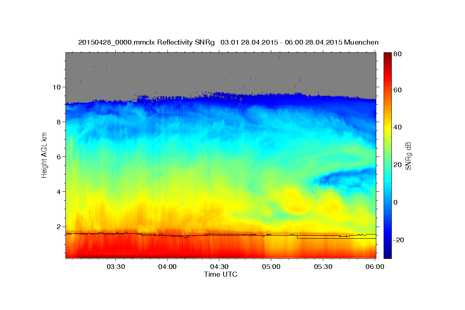Click the colorbar value -20
The image size is (465, 310).
click(x=399, y=240)
